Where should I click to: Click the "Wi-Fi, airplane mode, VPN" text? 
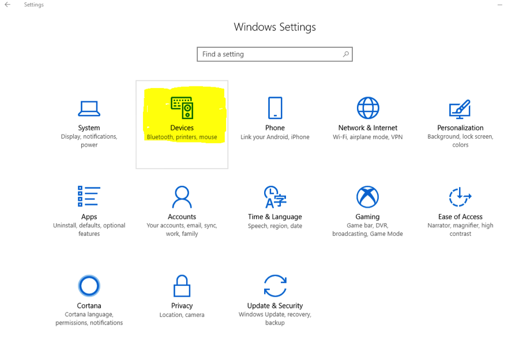coord(368,137)
